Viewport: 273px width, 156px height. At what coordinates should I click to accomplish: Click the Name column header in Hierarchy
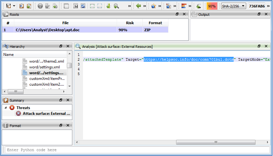(34, 54)
